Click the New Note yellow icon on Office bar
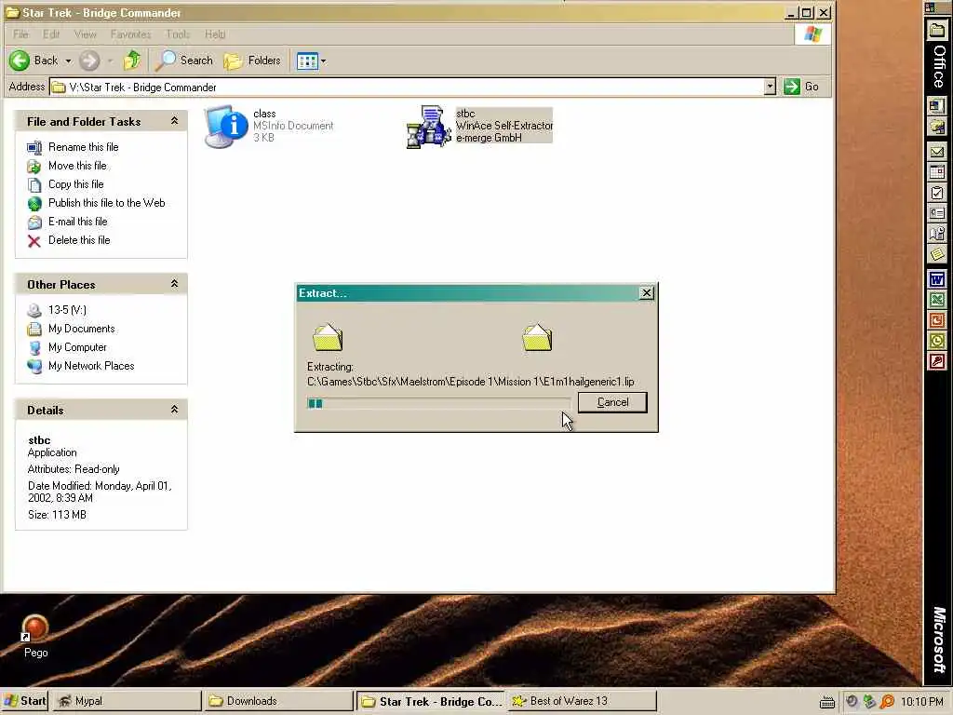Image resolution: width=953 pixels, height=715 pixels. pyautogui.click(x=936, y=253)
